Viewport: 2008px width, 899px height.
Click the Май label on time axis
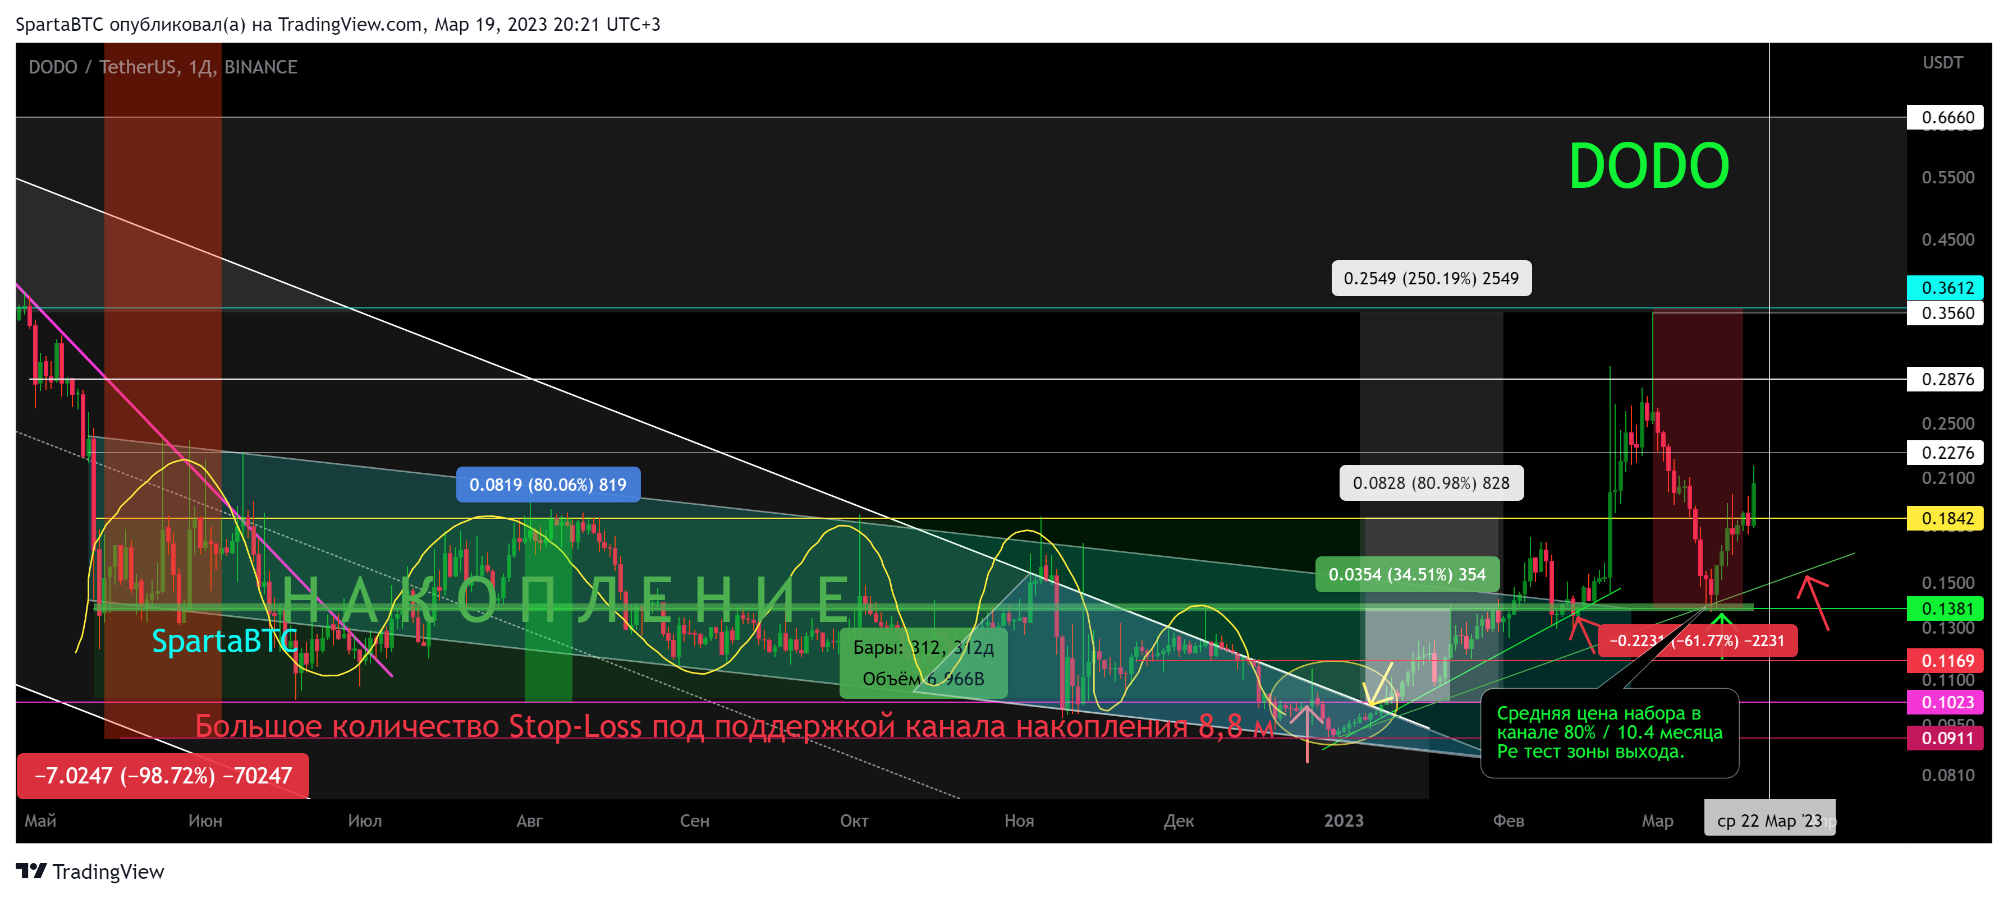tap(40, 820)
